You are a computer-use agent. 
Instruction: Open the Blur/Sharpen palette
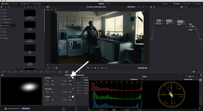click(x=60, y=72)
